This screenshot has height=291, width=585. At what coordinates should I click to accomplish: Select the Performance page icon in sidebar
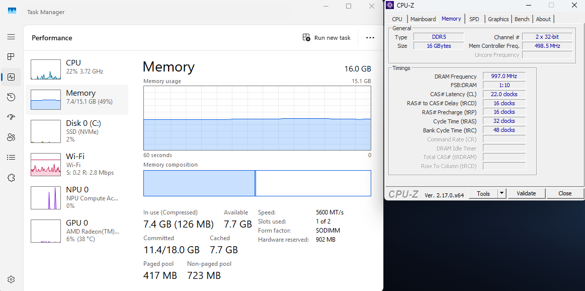point(11,77)
